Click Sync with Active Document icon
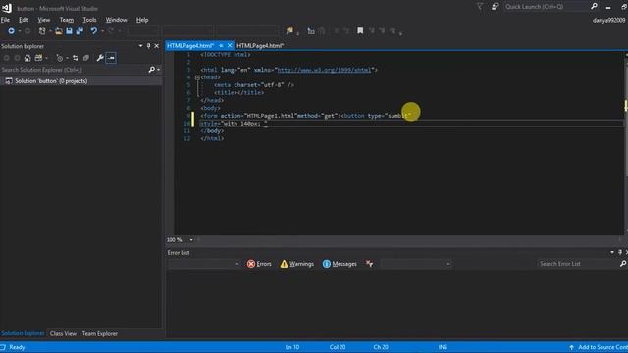The image size is (628, 353). [x=76, y=58]
